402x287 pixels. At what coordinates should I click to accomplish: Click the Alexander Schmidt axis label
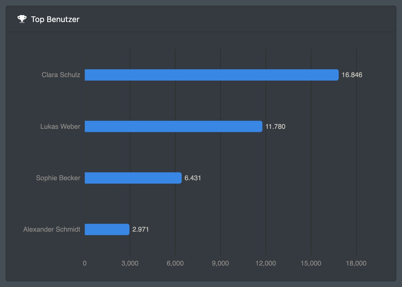tap(52, 229)
